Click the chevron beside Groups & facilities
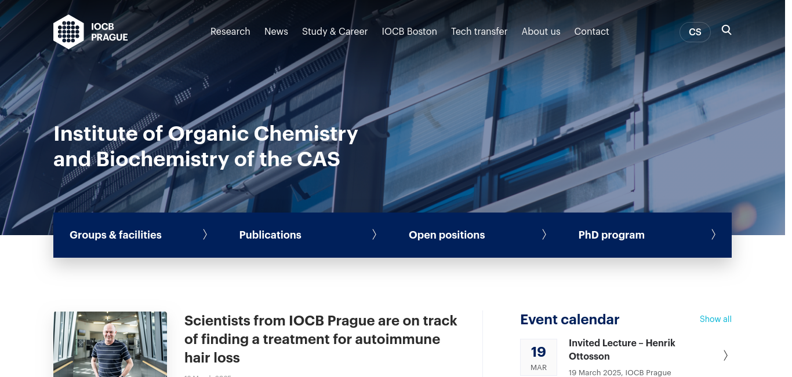 [x=205, y=235]
